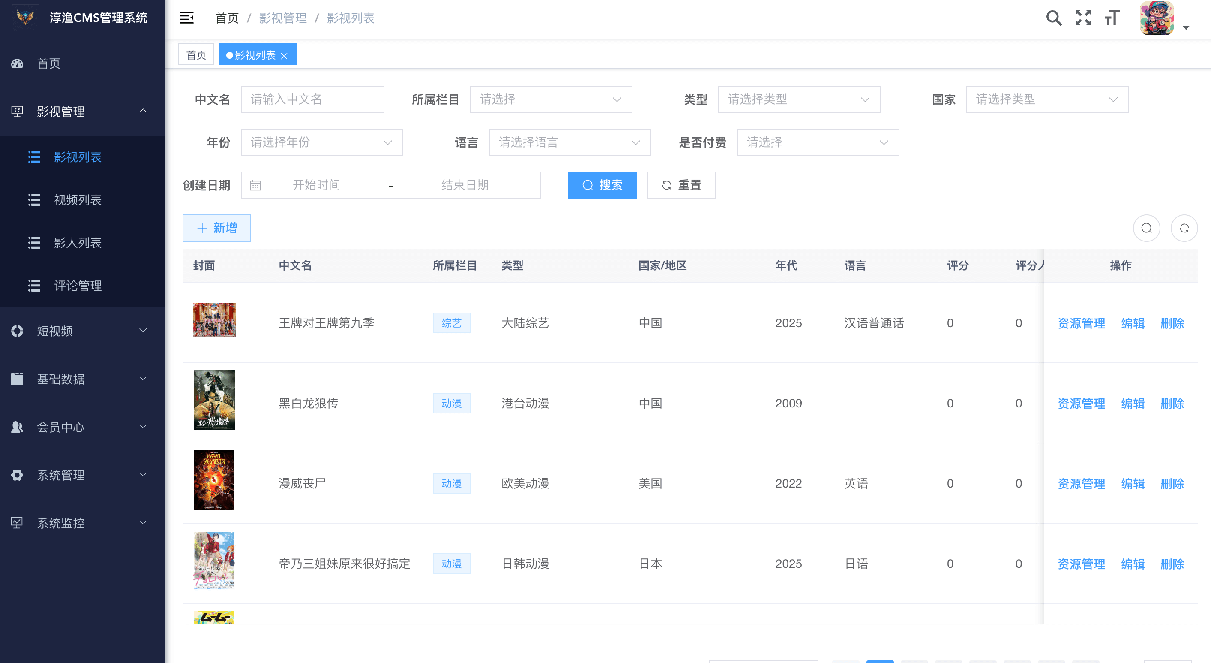Click the font size adjustment icon
Image resolution: width=1211 pixels, height=663 pixels.
click(1111, 18)
